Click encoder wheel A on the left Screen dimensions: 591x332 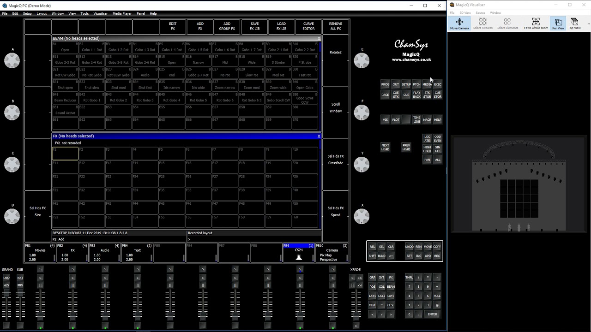(12, 60)
